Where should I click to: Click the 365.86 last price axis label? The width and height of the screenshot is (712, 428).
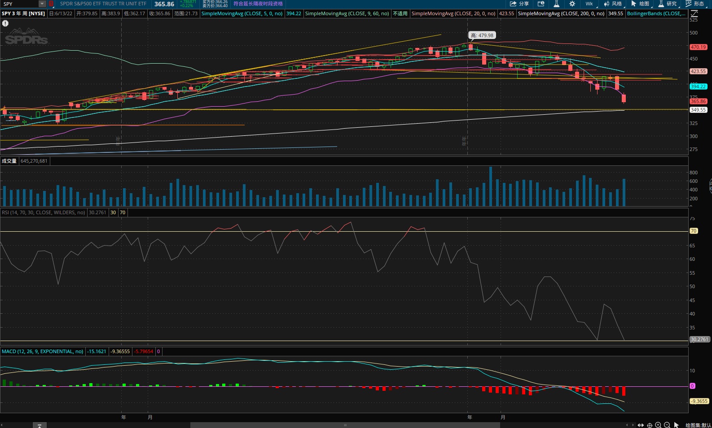tap(698, 101)
